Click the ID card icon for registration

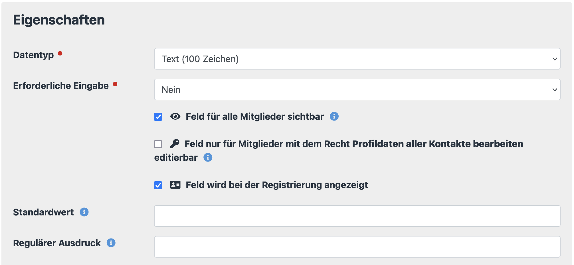[175, 185]
